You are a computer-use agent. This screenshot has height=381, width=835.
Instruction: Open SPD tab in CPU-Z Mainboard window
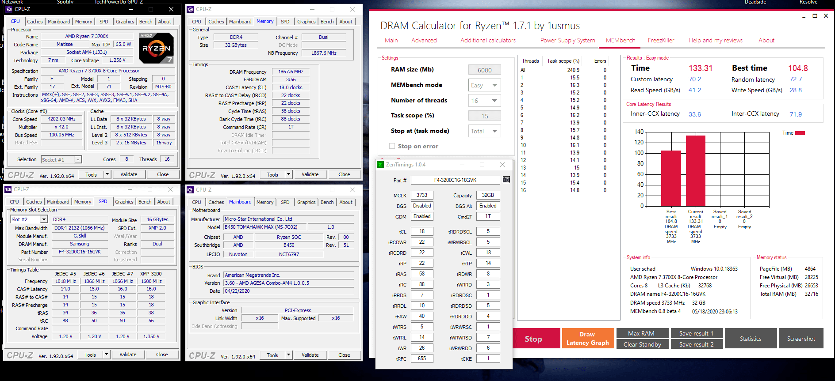(x=285, y=202)
